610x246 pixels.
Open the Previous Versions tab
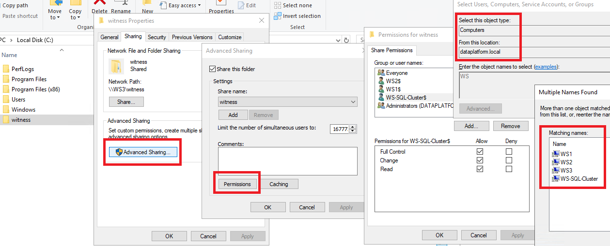192,37
